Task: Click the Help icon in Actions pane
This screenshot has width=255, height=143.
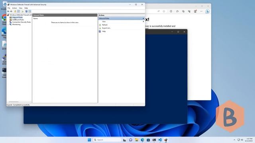Action: 100,31
